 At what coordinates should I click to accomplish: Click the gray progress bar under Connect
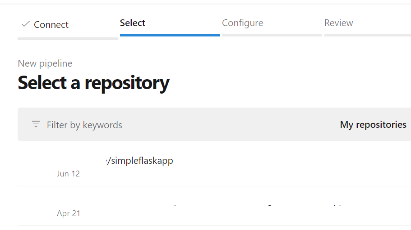point(68,39)
